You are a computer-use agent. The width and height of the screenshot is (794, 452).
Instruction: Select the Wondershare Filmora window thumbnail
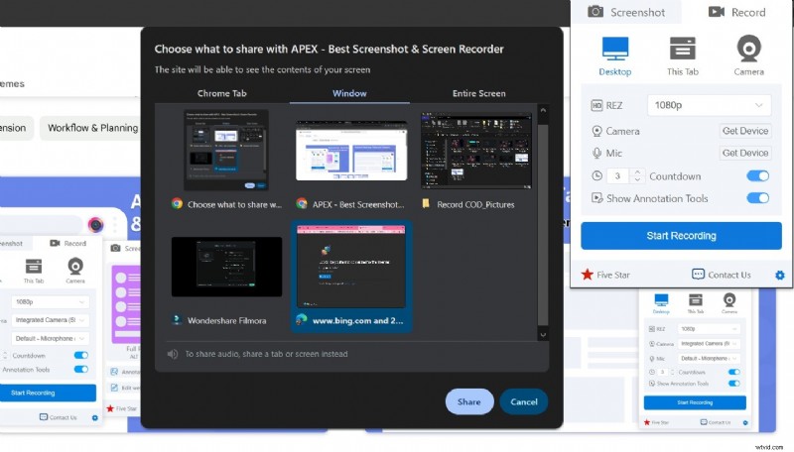tap(226, 268)
